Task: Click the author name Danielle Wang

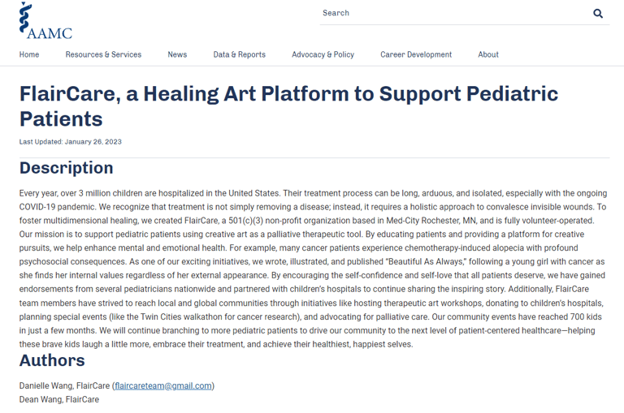Action: tap(43, 385)
